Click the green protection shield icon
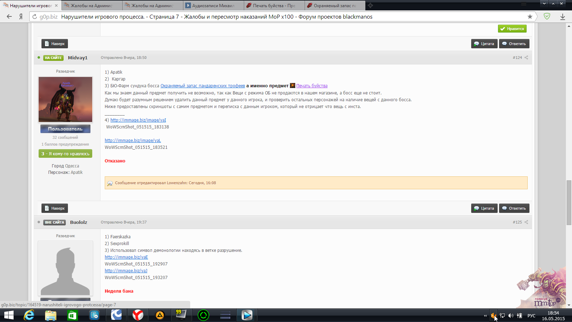This screenshot has height=322, width=572. (547, 16)
